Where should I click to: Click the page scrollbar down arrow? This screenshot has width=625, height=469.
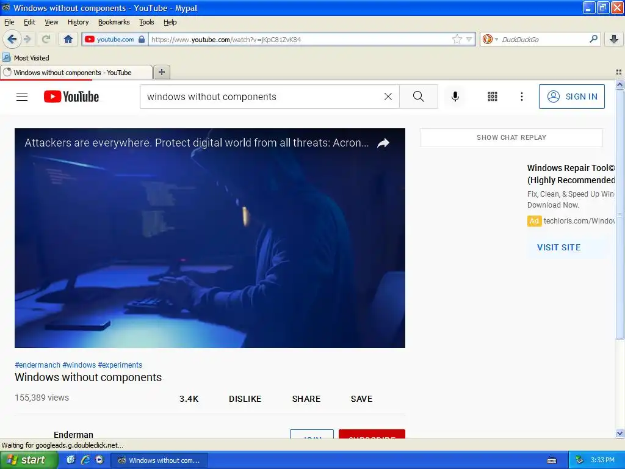(620, 433)
